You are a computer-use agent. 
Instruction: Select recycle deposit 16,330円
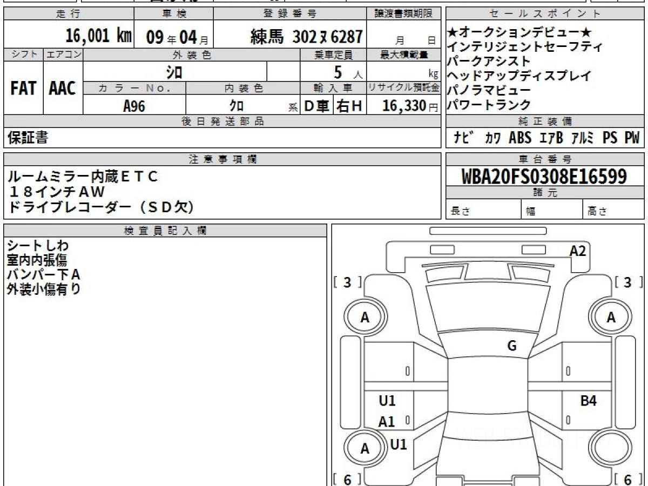pos(410,106)
